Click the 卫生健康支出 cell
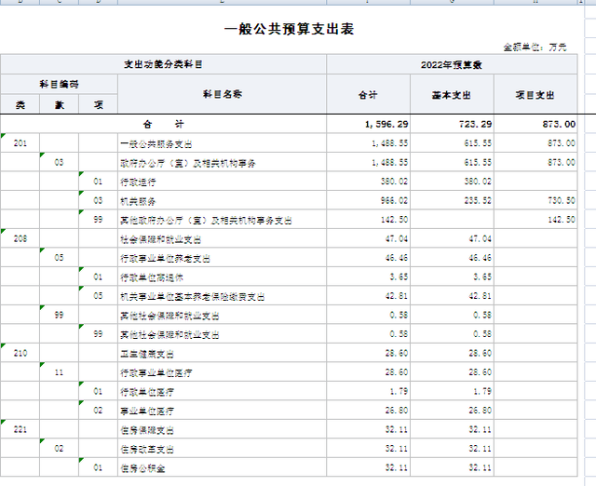The height and width of the screenshot is (486, 596). (147, 353)
